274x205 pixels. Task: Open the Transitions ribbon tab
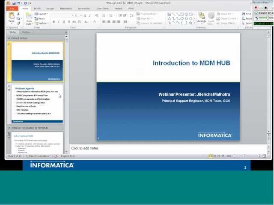pyautogui.click(x=66, y=9)
